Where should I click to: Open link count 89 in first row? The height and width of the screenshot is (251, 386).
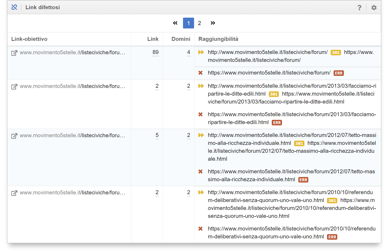coord(156,52)
